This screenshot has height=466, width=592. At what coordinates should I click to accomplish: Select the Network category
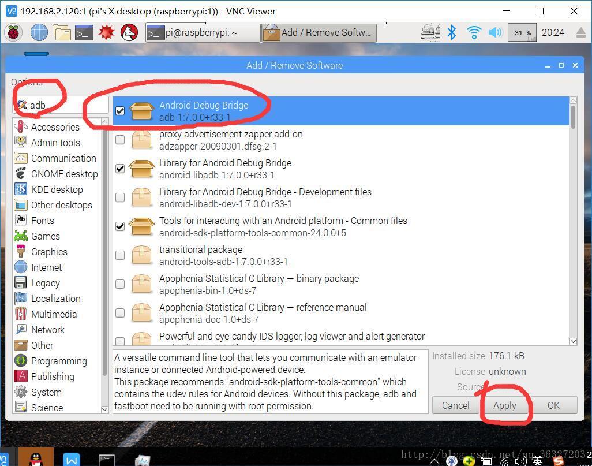(57, 330)
